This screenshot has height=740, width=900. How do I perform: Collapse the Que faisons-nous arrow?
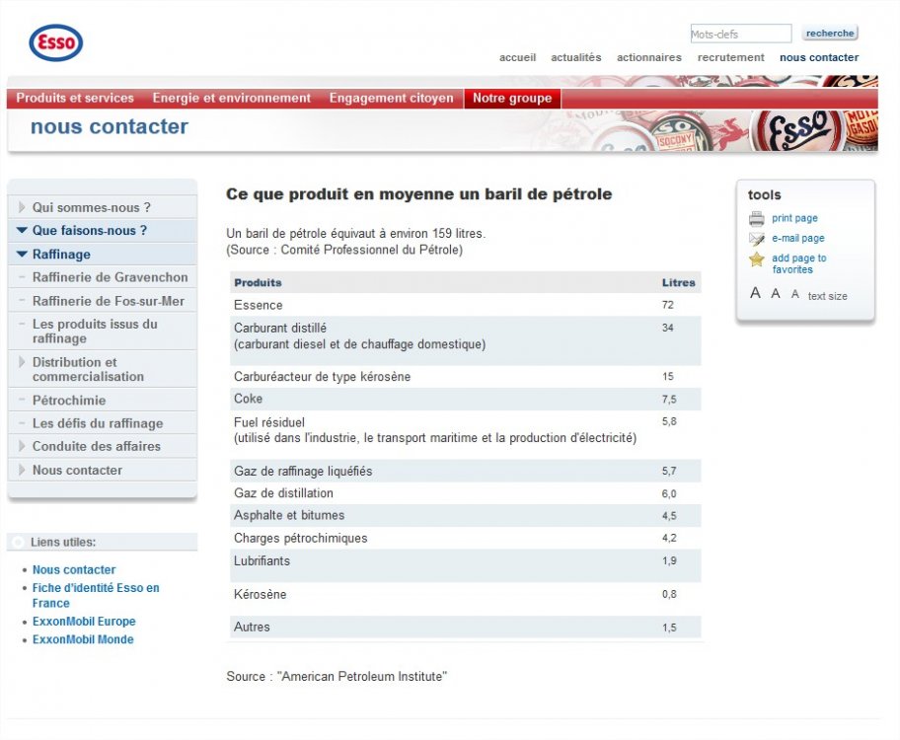click(x=22, y=230)
